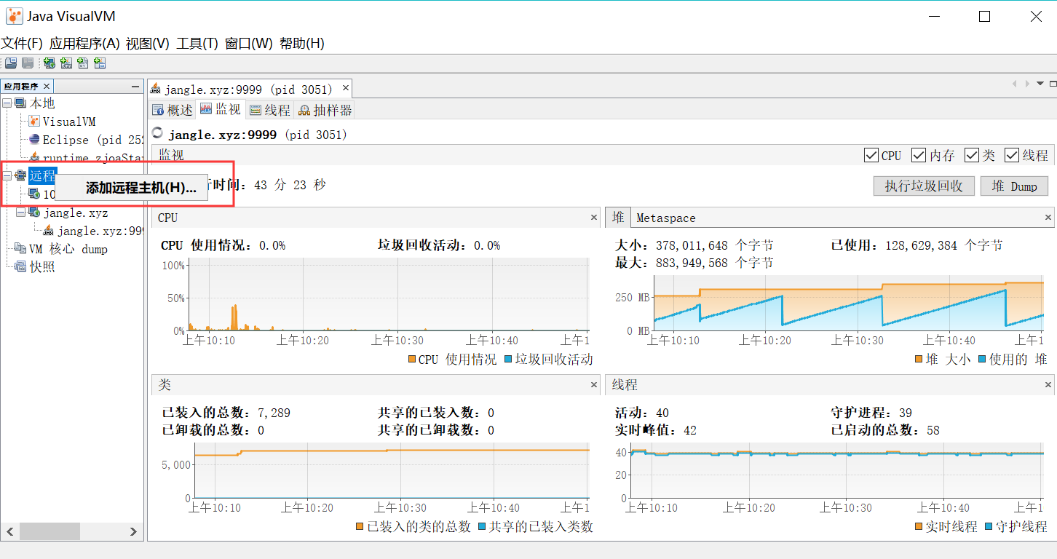Screen dimensions: 1057x559
Task: Switch to the 概述 overview tab
Action: click(173, 110)
